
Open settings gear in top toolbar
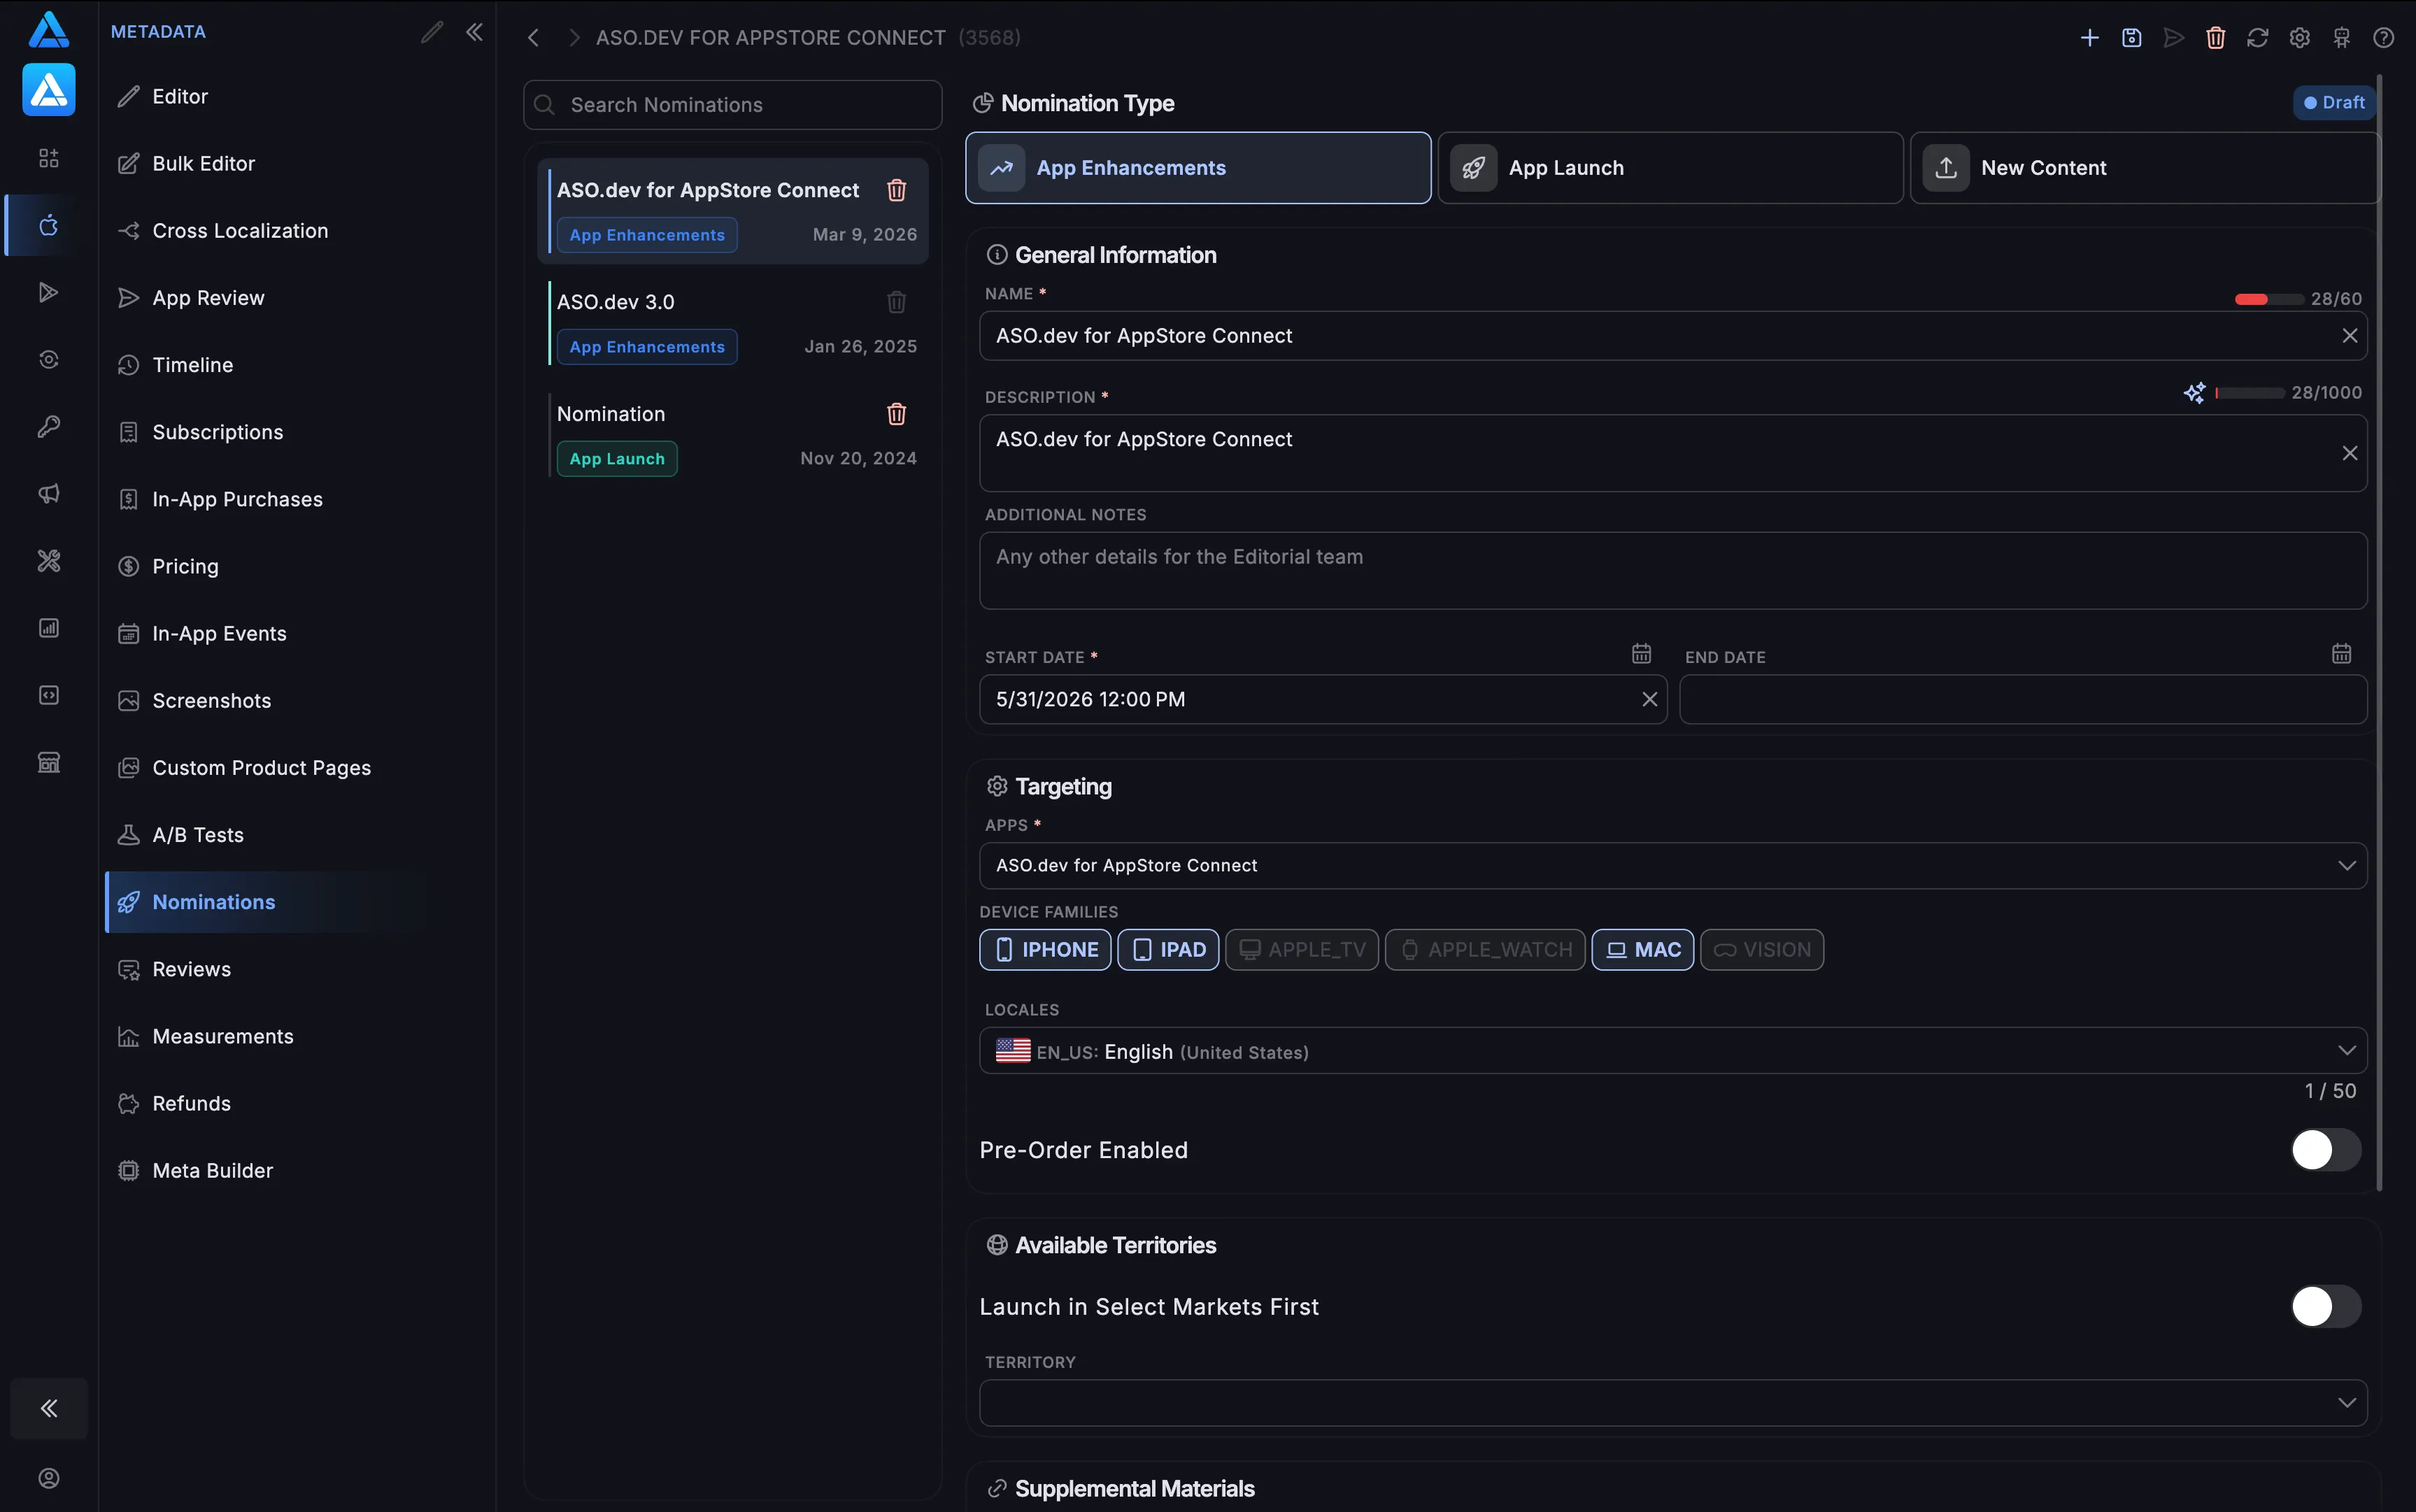[2299, 38]
